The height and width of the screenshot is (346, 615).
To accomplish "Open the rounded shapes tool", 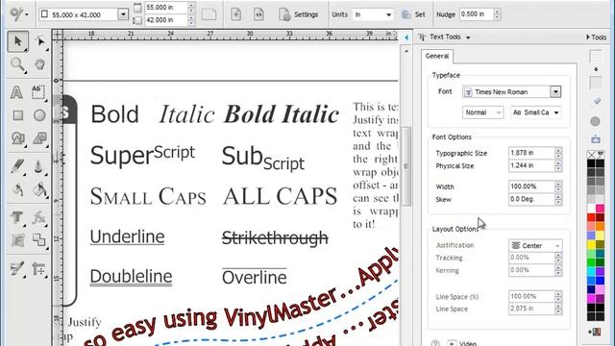I will point(17,138).
